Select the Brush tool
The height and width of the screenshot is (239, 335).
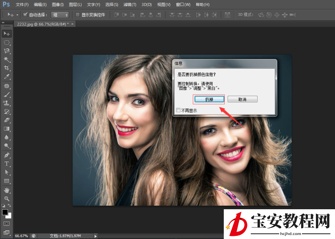[x=7, y=95]
